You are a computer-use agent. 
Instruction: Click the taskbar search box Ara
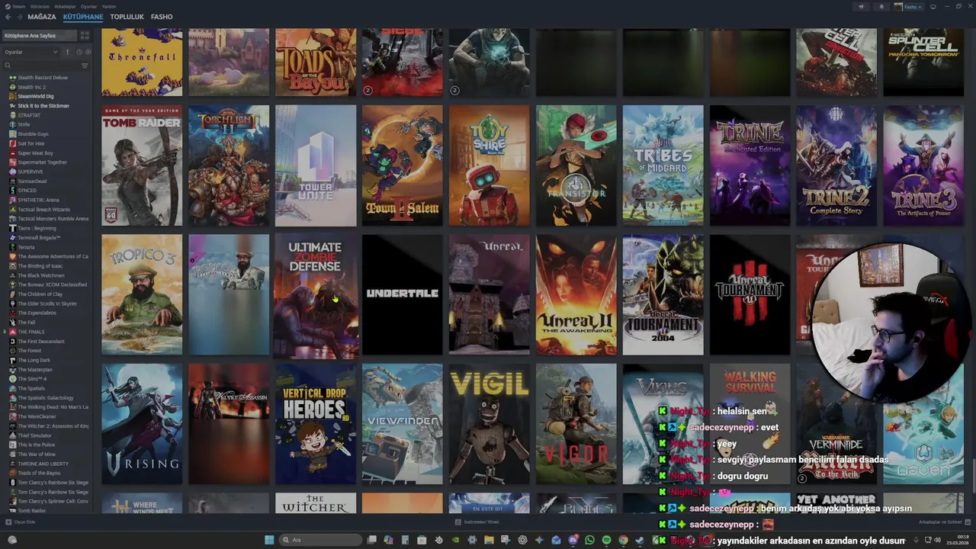319,540
